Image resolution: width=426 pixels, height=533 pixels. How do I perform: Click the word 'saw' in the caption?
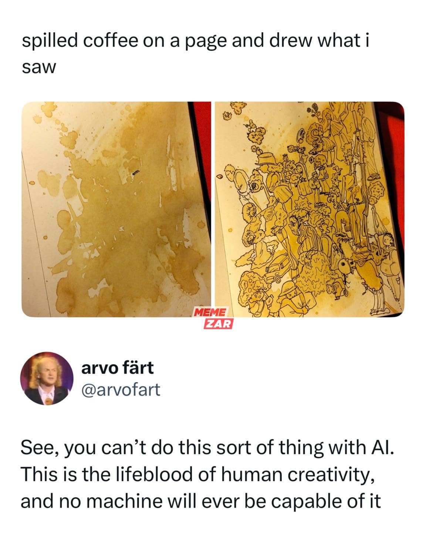38,67
